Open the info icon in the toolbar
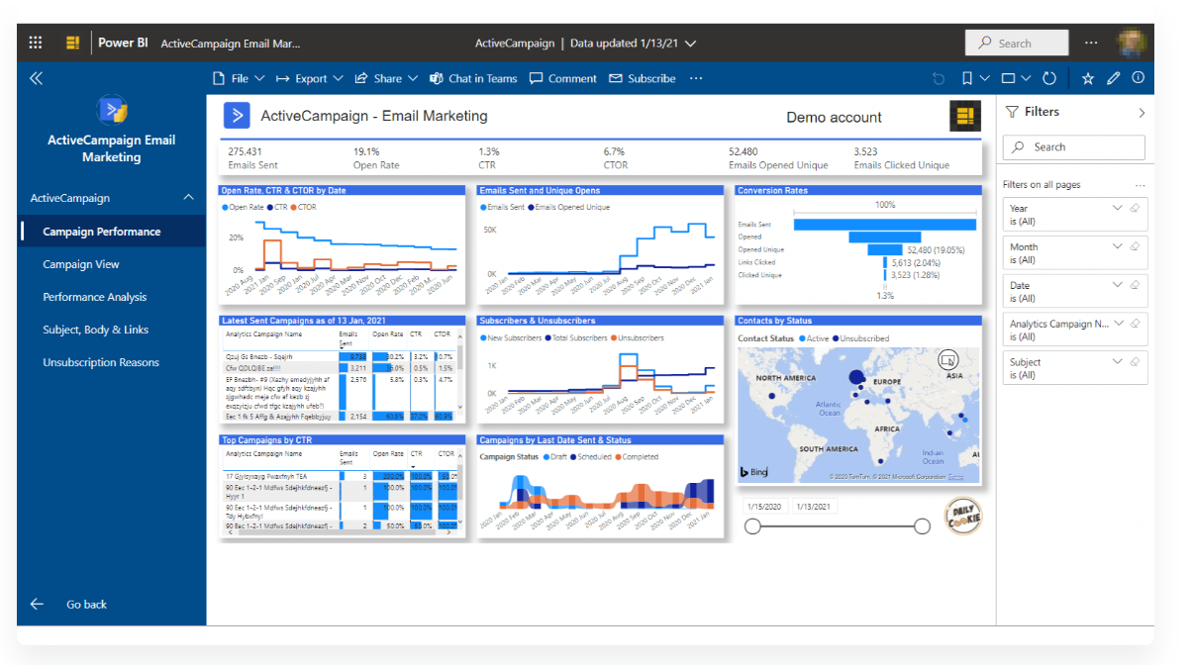 [x=1139, y=77]
